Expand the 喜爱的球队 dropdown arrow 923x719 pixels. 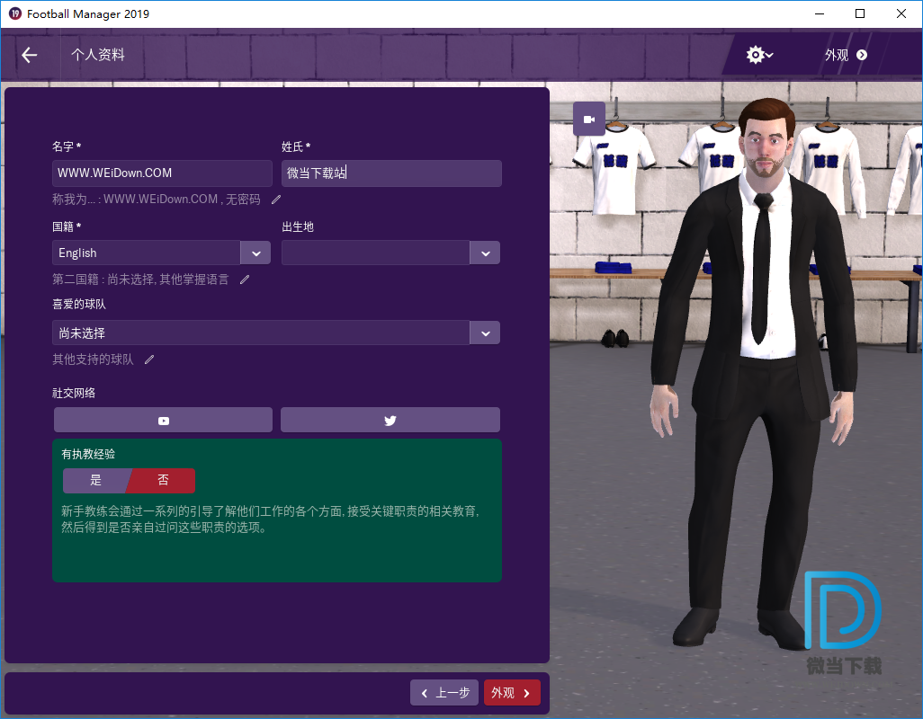click(x=486, y=333)
